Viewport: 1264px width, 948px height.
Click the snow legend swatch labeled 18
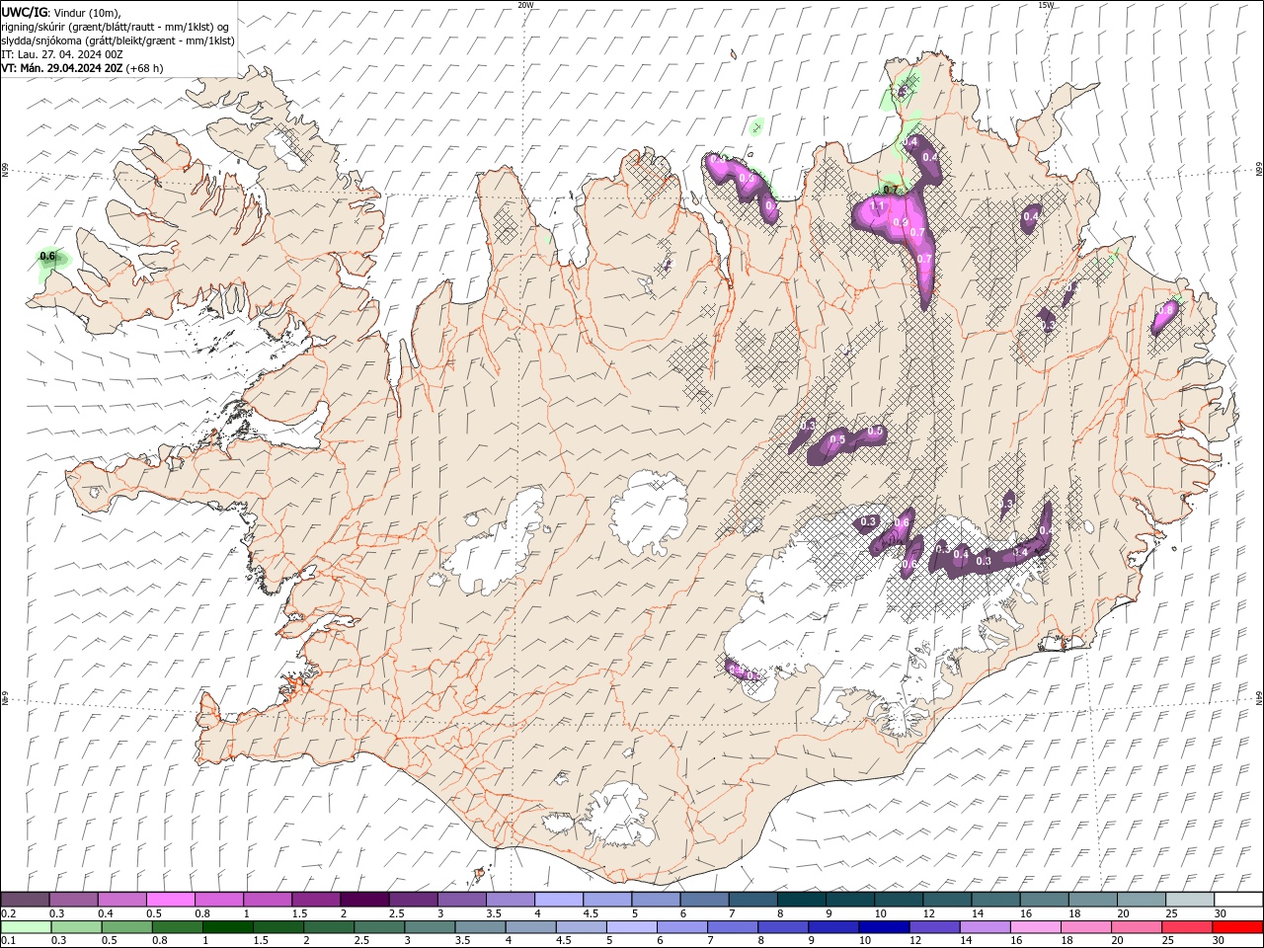tap(1093, 900)
